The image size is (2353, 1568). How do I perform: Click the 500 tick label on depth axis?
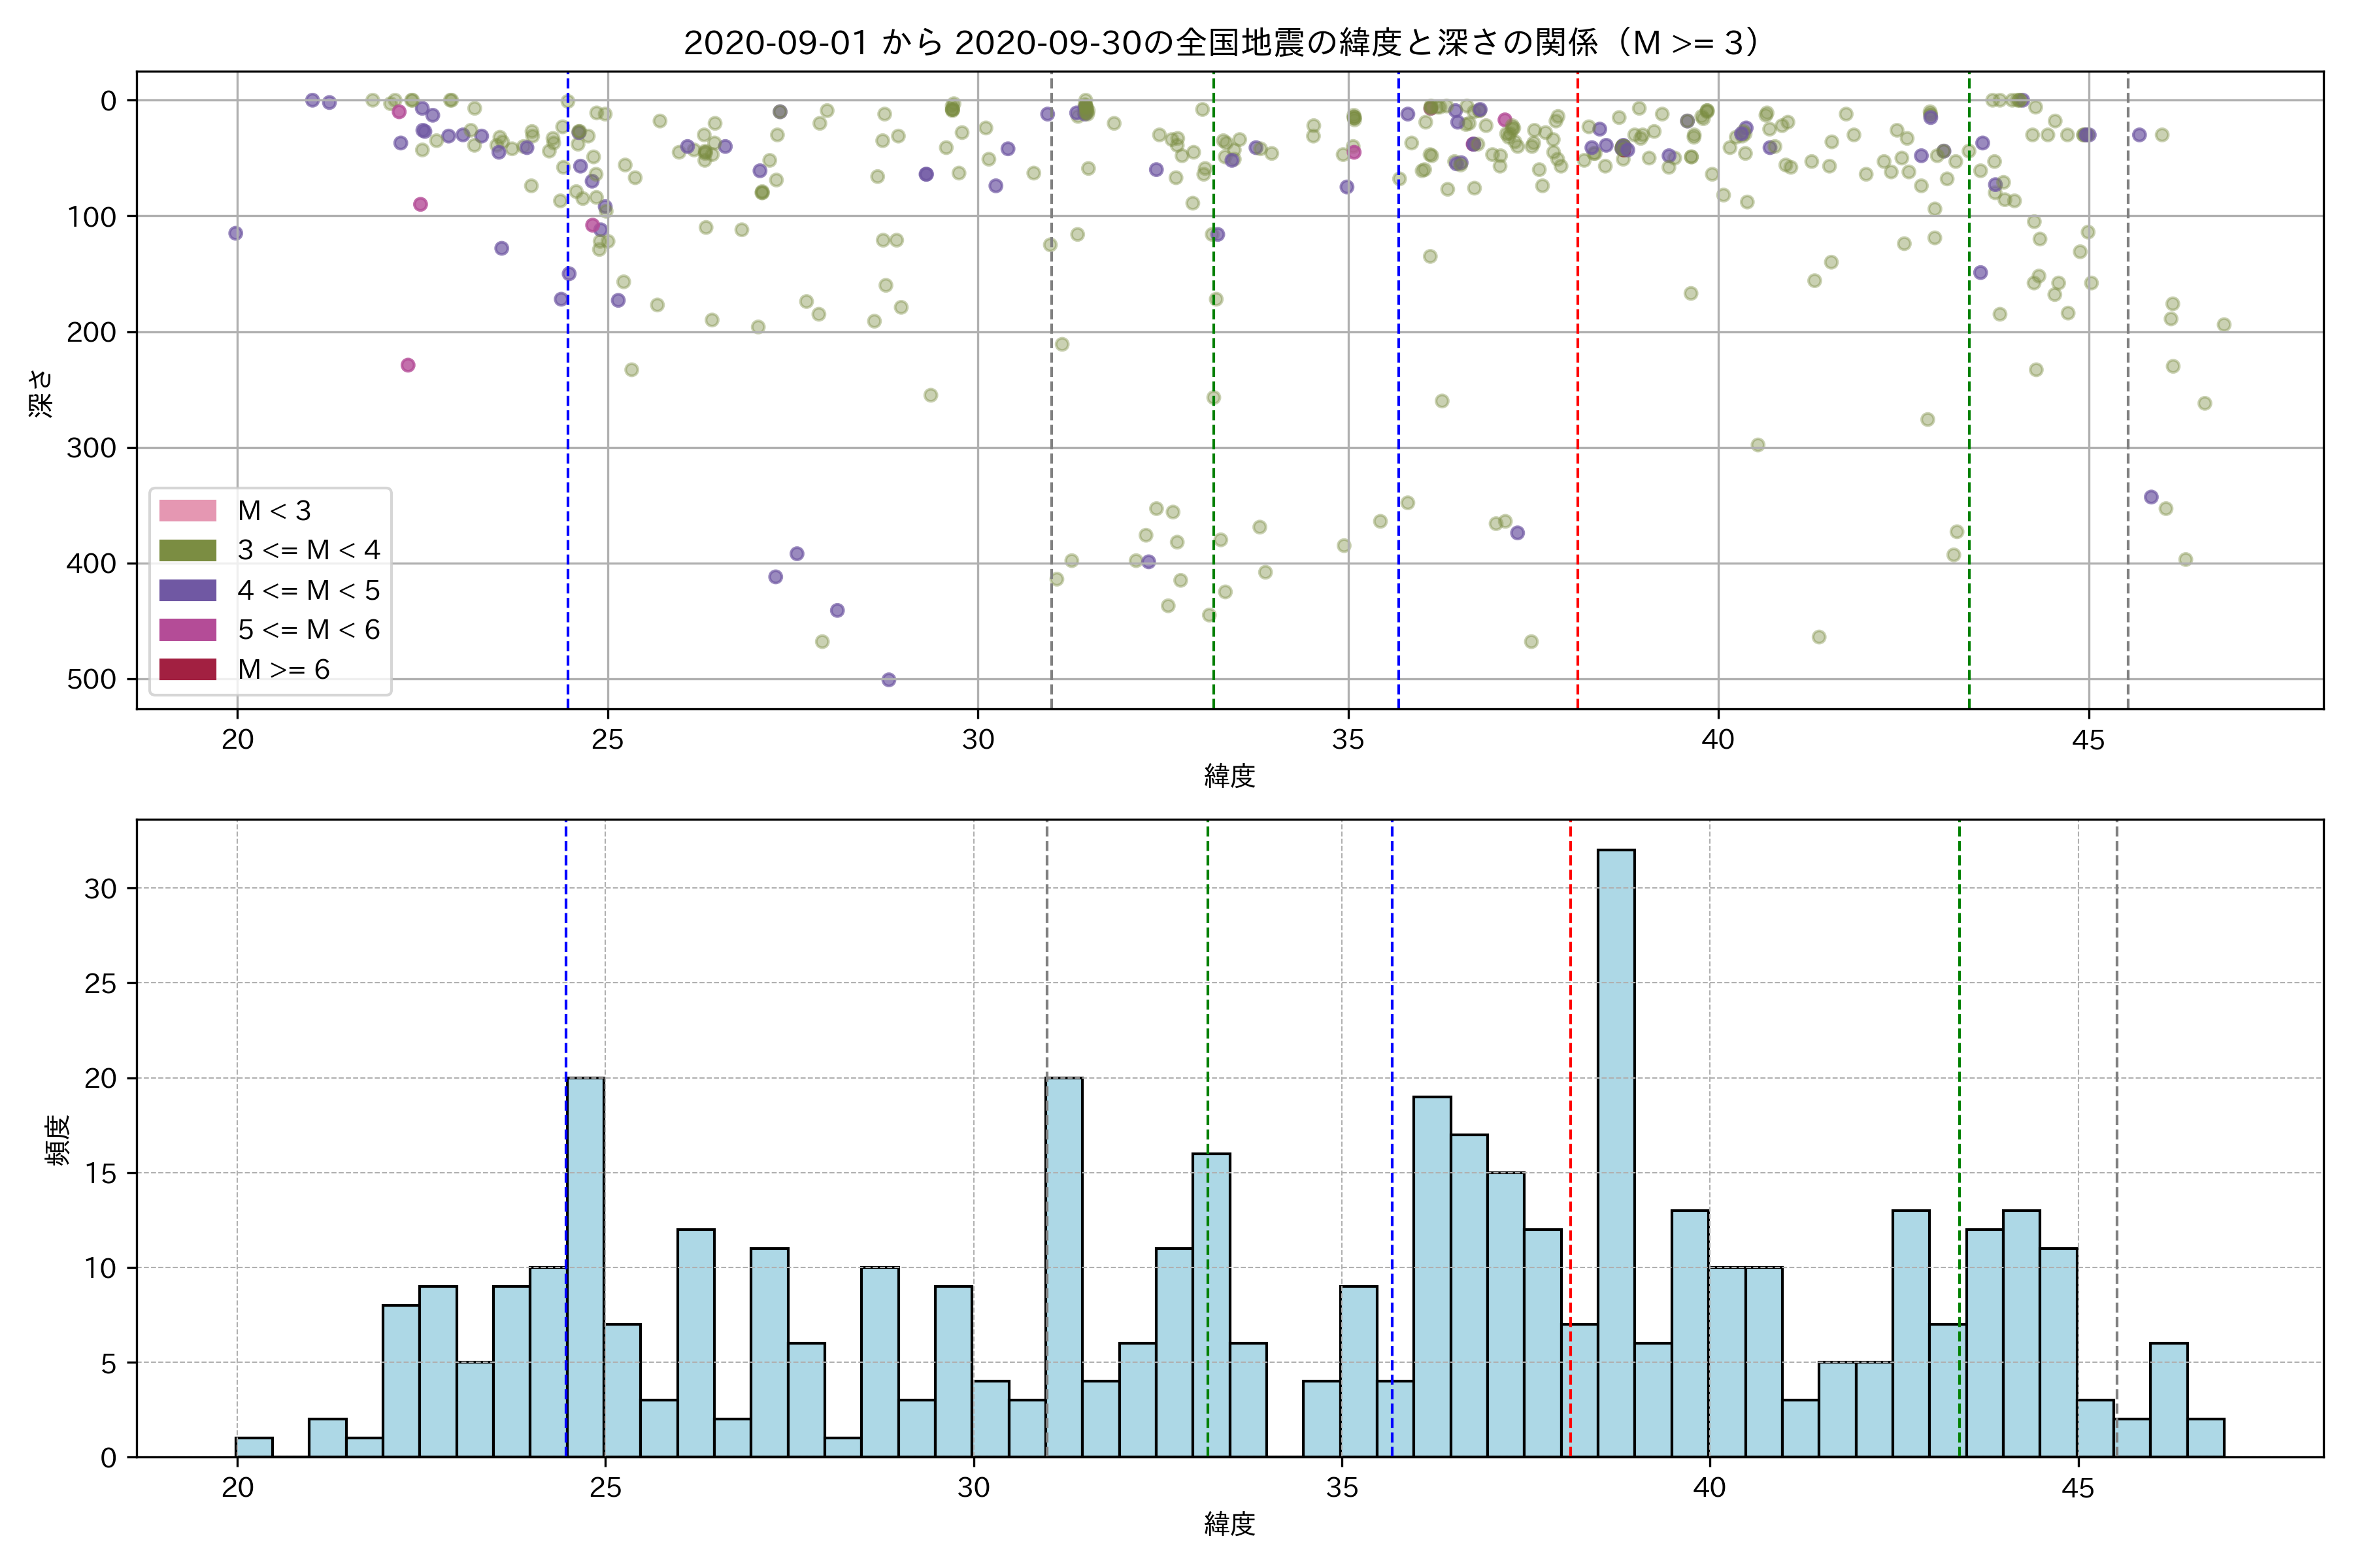click(x=91, y=680)
